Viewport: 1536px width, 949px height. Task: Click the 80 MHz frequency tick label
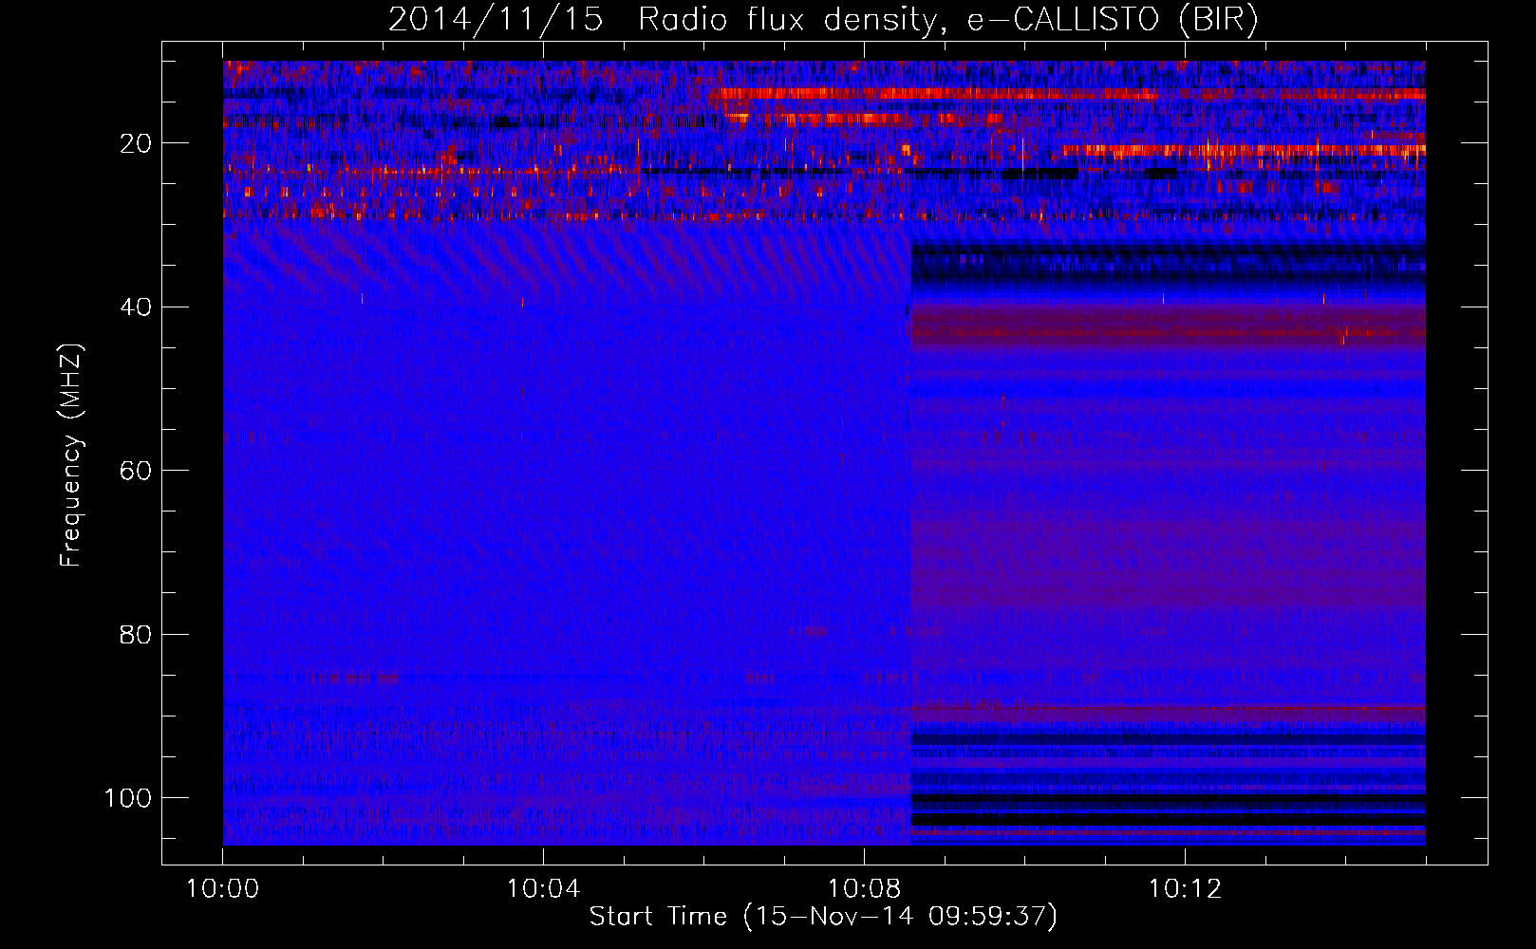136,634
